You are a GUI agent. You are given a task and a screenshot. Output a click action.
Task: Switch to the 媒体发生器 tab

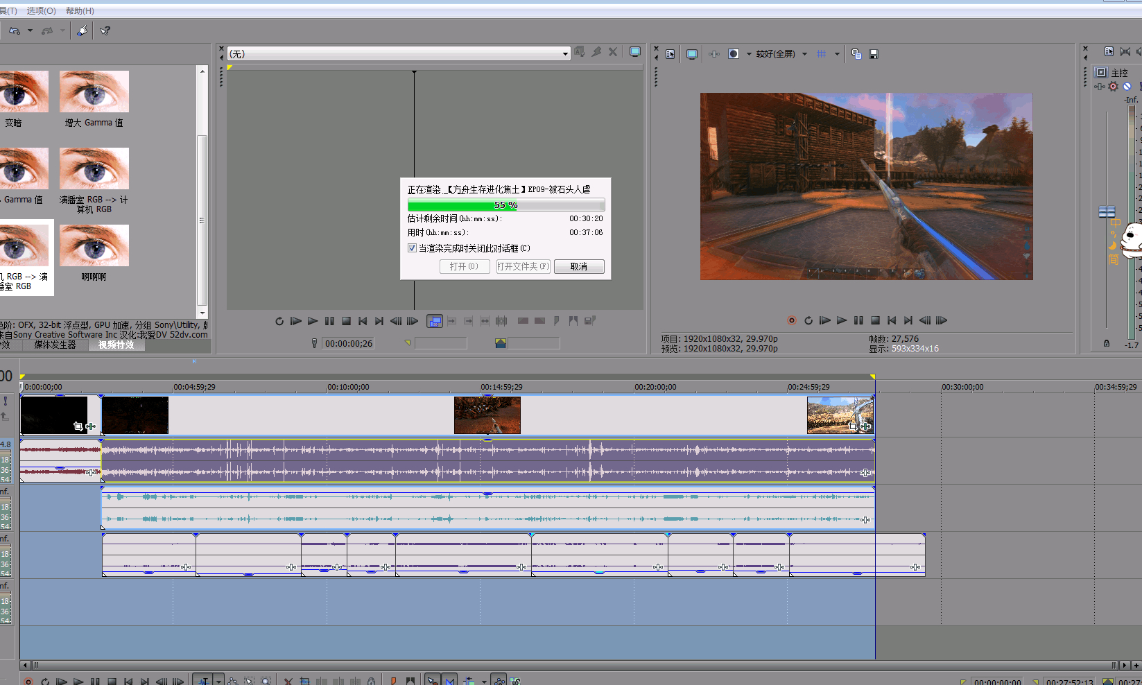click(x=55, y=345)
